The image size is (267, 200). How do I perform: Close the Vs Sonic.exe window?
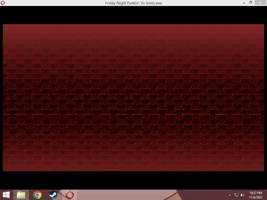[260, 3]
